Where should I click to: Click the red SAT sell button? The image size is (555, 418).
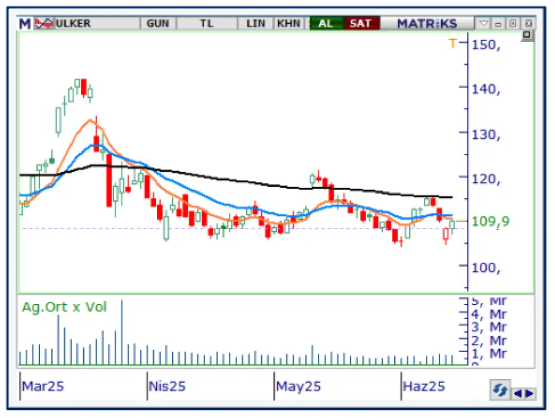[x=361, y=24]
